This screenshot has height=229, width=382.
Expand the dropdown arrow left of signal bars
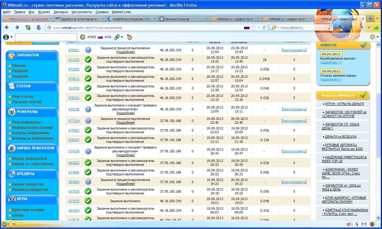pyautogui.click(x=369, y=27)
